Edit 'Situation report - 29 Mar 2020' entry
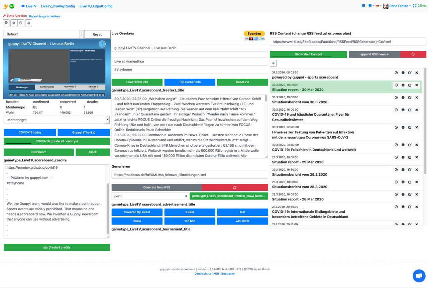Viewport: 428px width, 288px height. click(x=410, y=157)
